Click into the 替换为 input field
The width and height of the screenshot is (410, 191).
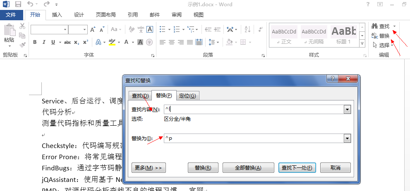pos(254,138)
